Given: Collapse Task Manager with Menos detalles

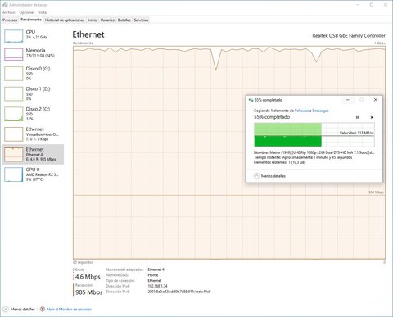Looking at the screenshot, I should coord(19,310).
